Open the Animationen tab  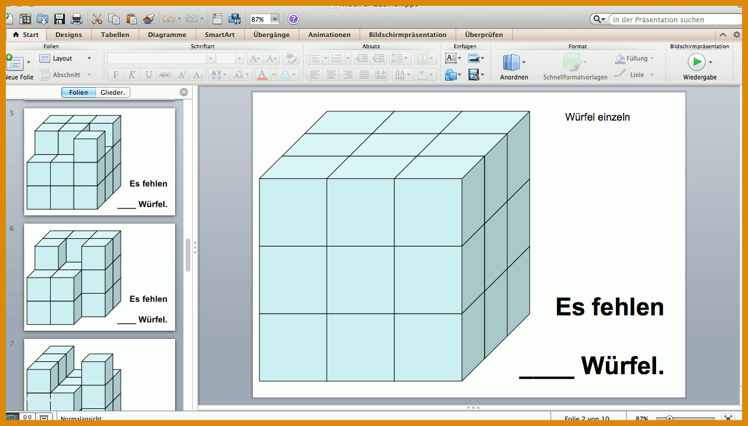[329, 35]
